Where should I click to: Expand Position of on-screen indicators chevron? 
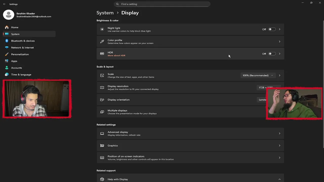(x=279, y=158)
